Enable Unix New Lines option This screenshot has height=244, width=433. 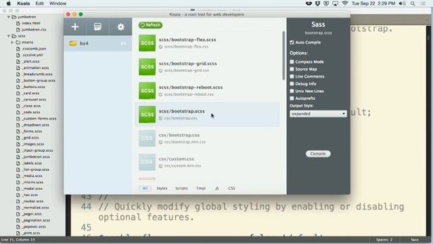point(292,91)
